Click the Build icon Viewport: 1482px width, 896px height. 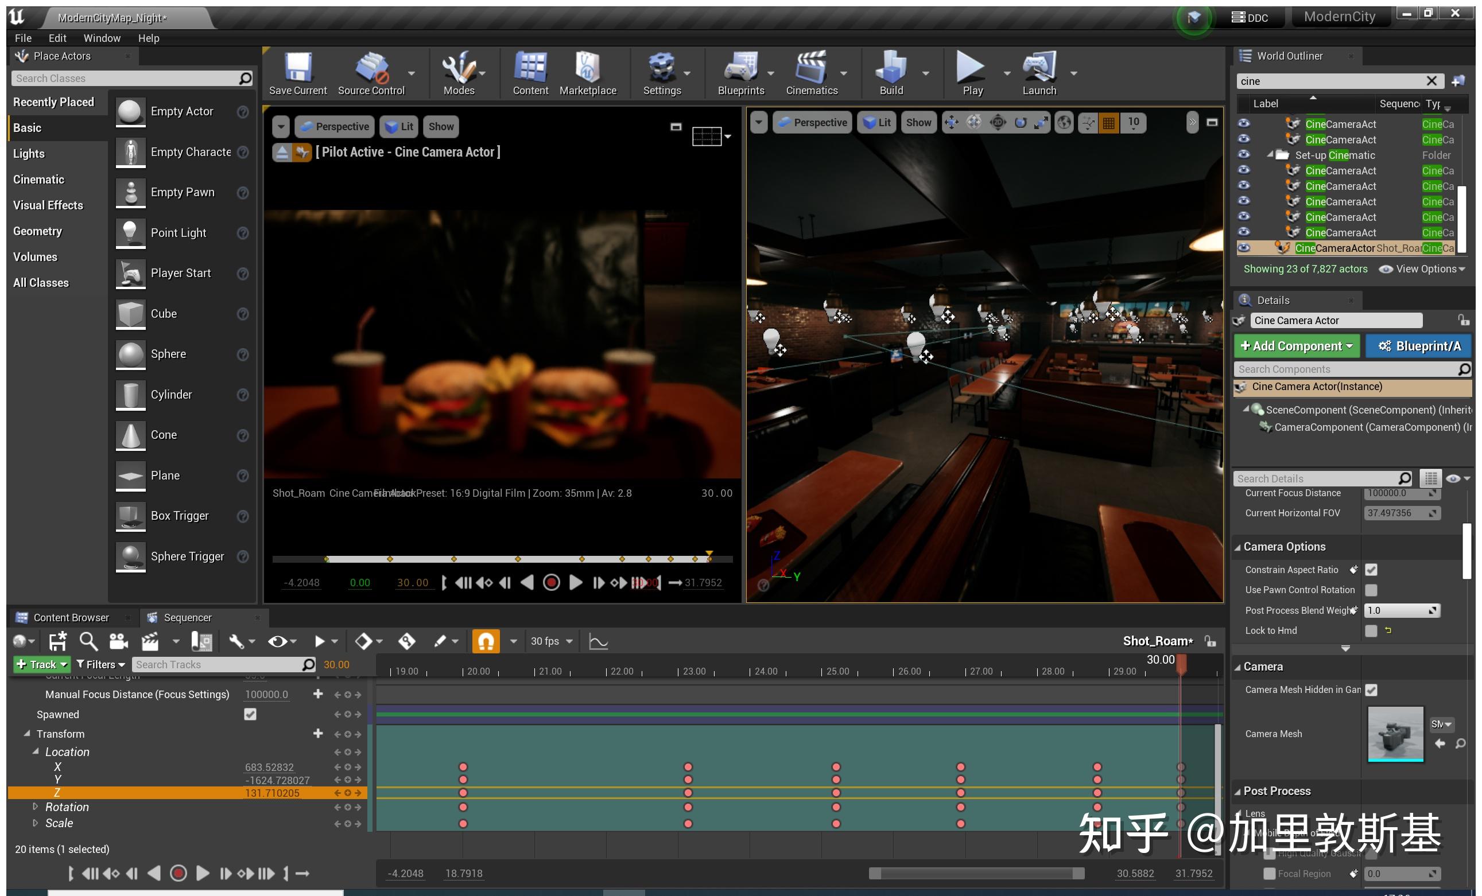pyautogui.click(x=891, y=72)
